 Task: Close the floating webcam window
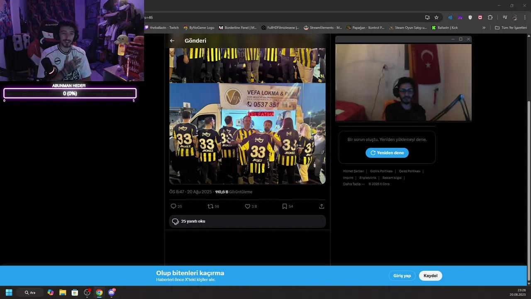point(468,39)
